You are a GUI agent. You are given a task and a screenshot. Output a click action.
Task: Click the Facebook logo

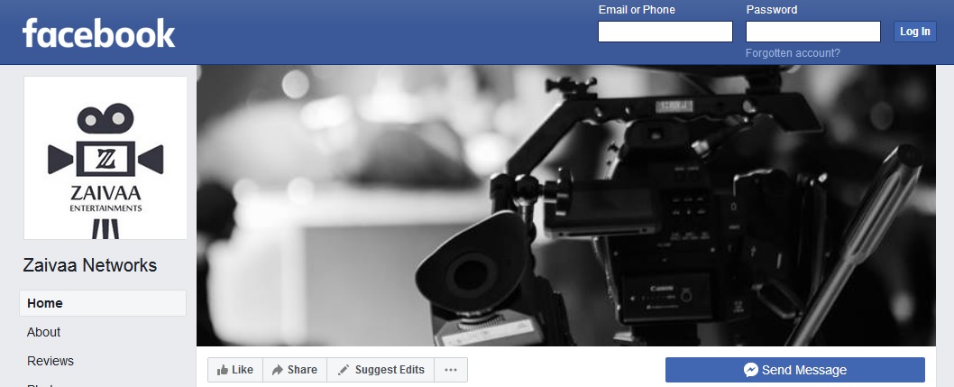point(99,33)
